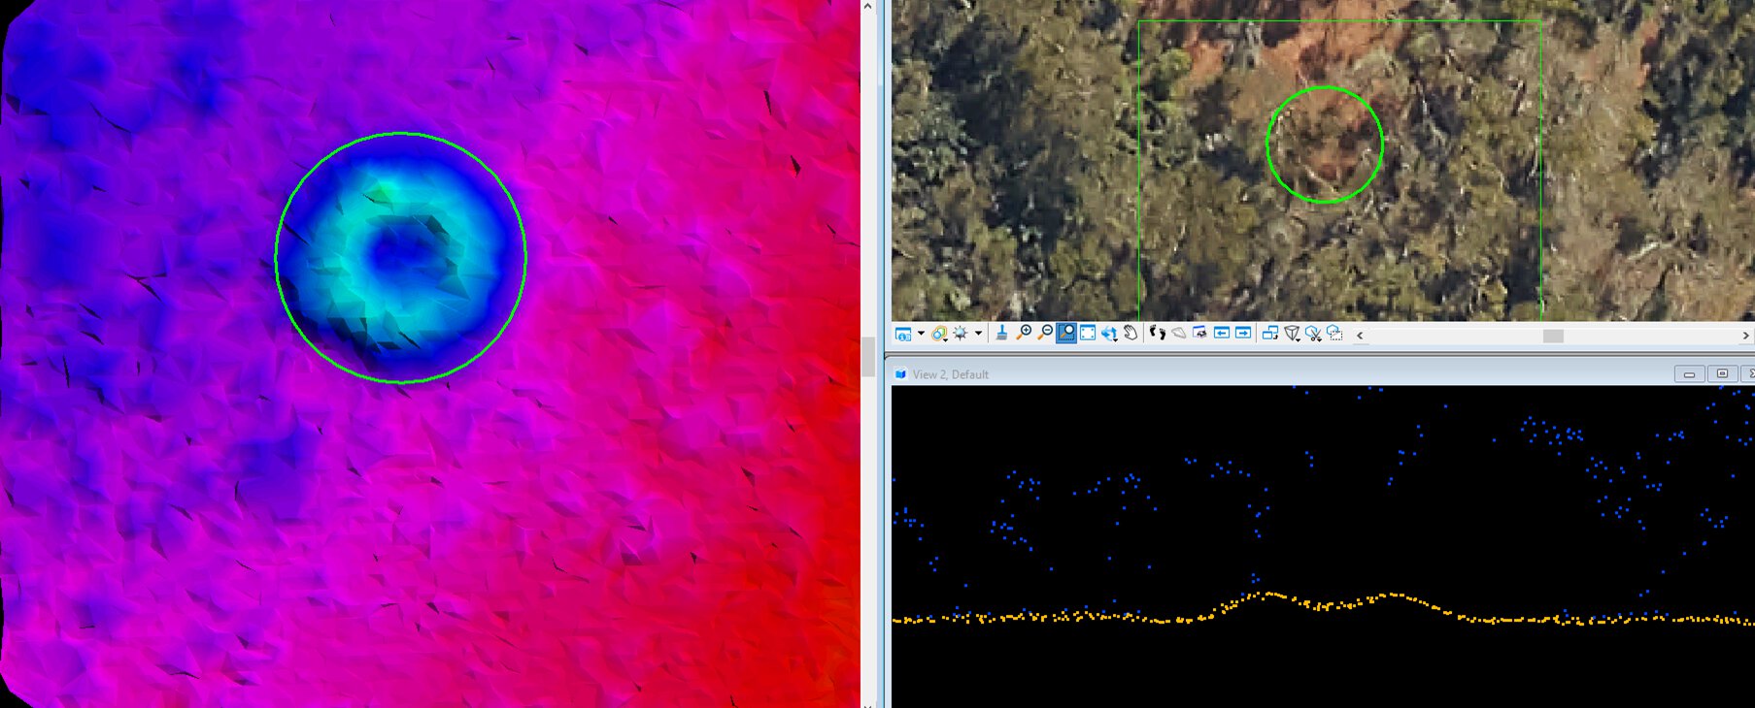
Task: Select the Clip Mask icon
Action: point(1334,334)
